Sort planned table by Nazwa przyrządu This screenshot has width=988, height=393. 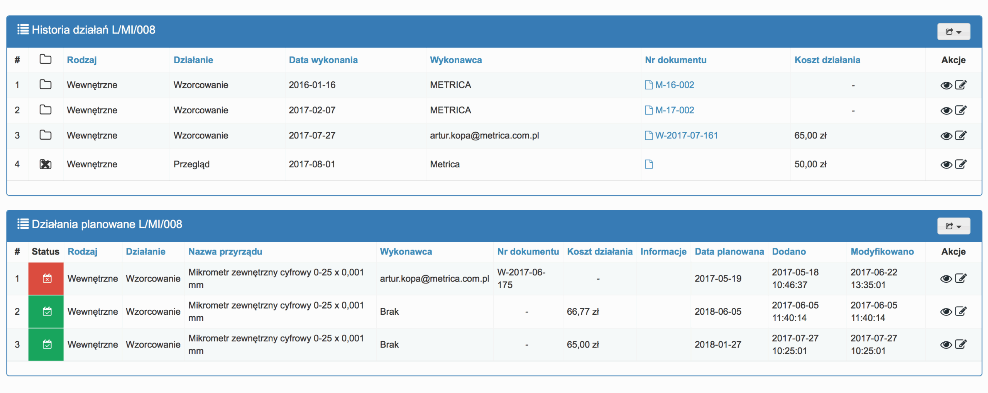pyautogui.click(x=225, y=251)
